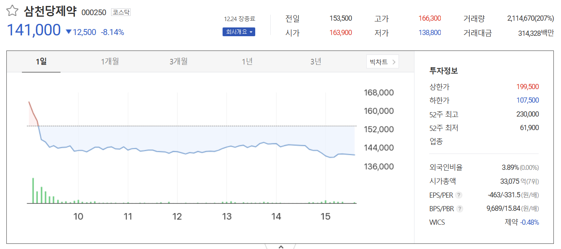The width and height of the screenshot is (561, 249).
Task: Switch to the 1개월 chart tab
Action: point(110,62)
